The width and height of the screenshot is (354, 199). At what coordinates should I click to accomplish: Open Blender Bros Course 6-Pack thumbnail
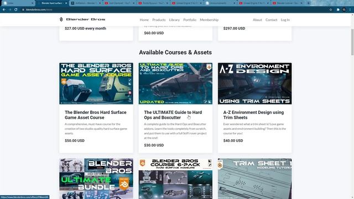pyautogui.click(x=175, y=179)
